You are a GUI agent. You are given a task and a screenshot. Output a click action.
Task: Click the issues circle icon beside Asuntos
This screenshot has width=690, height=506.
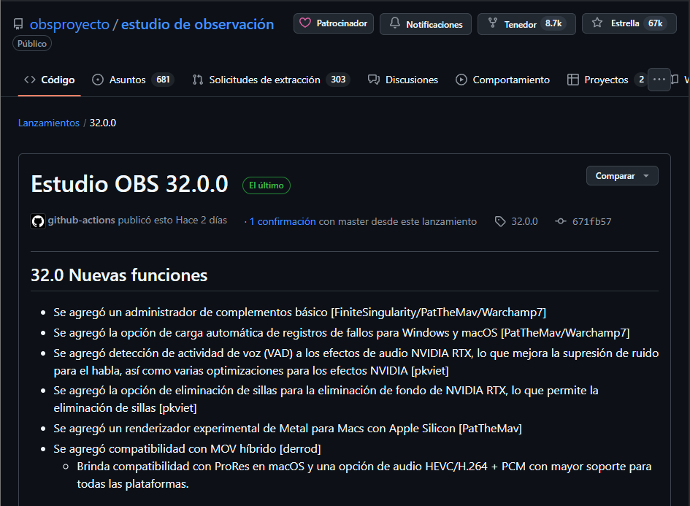98,80
